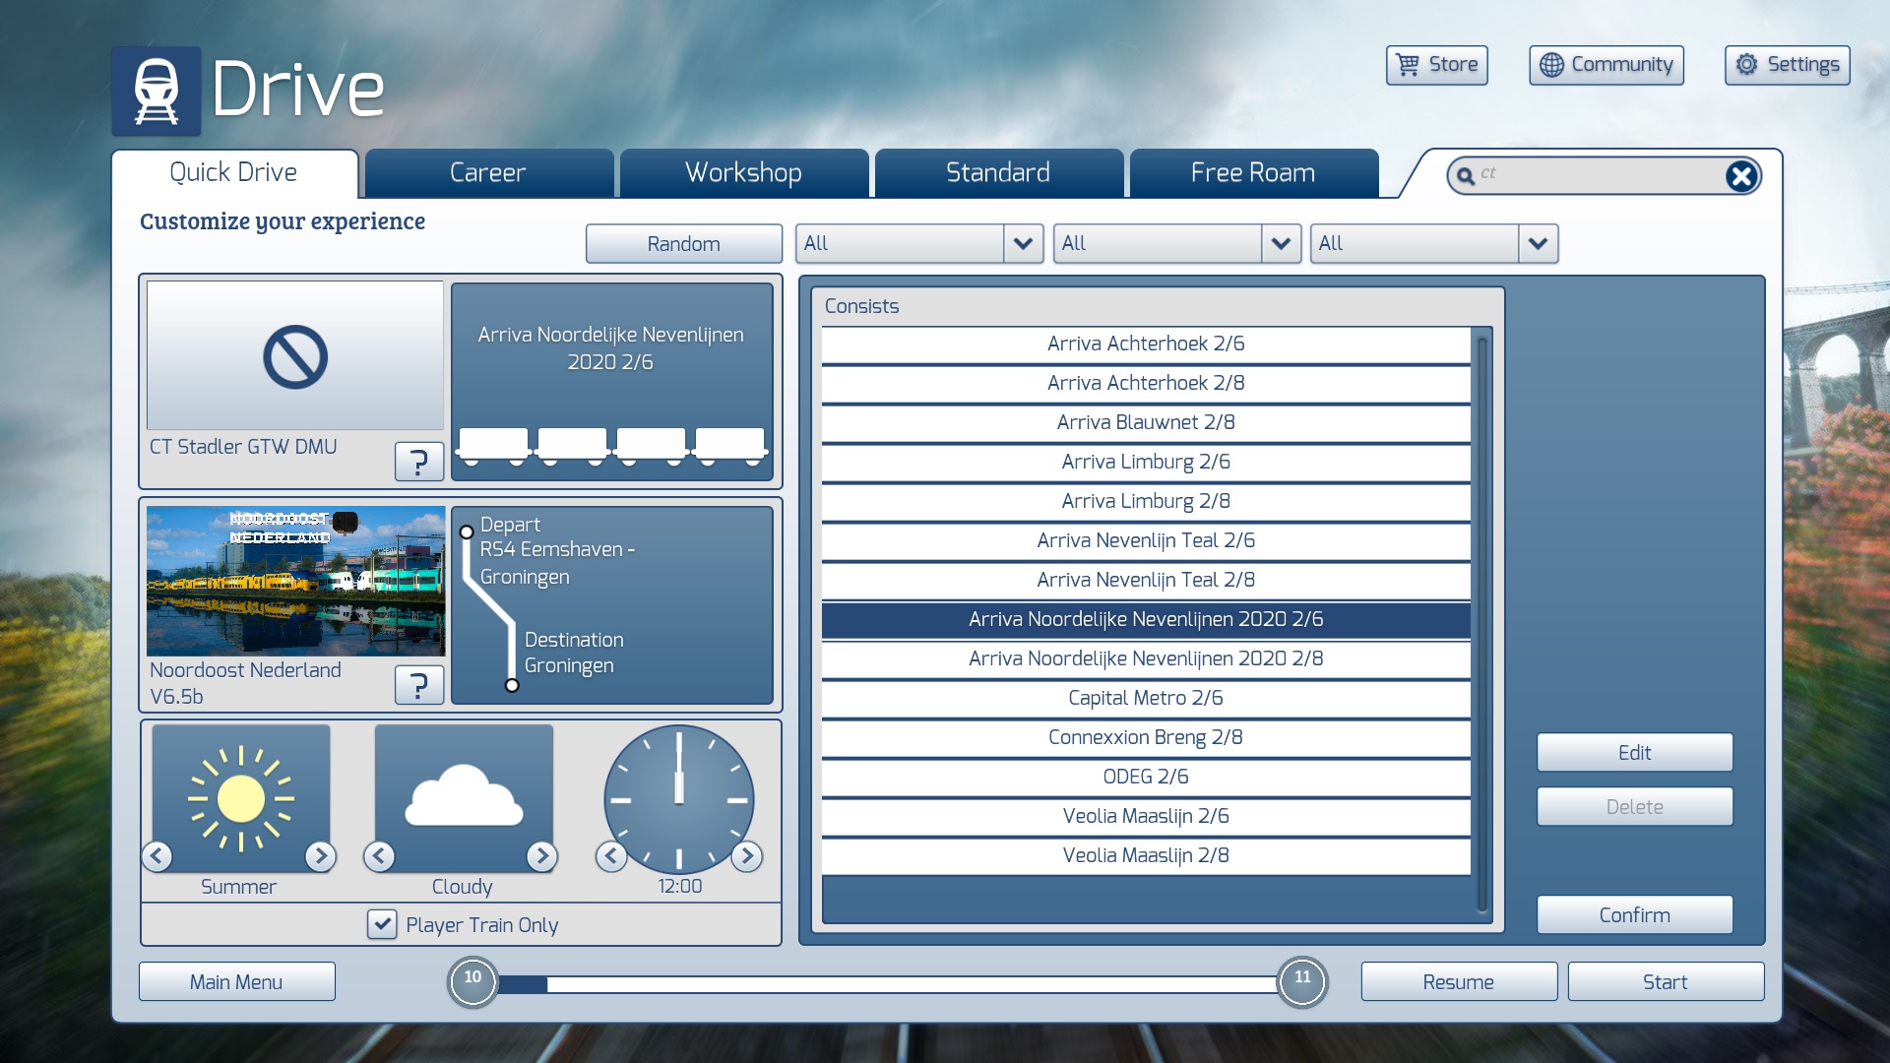Click level 10 progress marker

pyautogui.click(x=472, y=982)
